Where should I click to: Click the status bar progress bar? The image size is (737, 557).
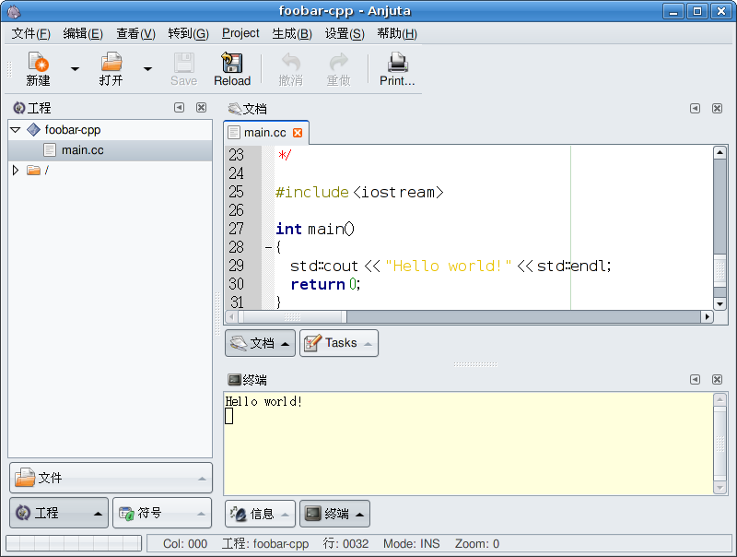point(74,543)
